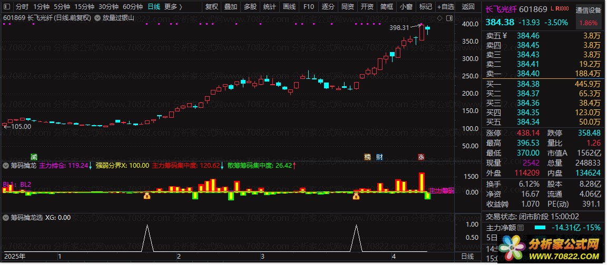
Task: Open the 更多 periods dropdown
Action: click(173, 7)
